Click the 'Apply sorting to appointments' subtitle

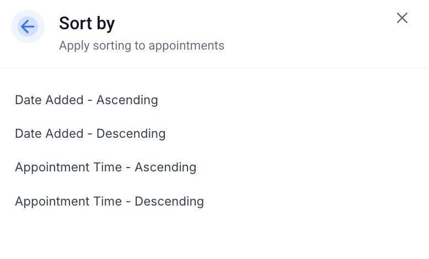pyautogui.click(x=142, y=46)
